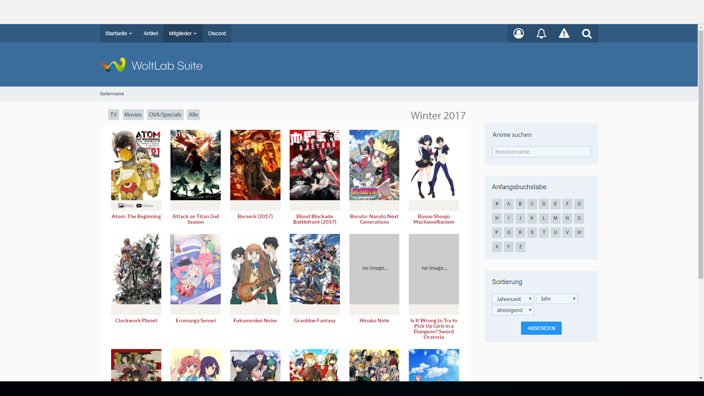Click the warning triangle icon
Viewport: 704px width, 396px height.
[x=564, y=33]
